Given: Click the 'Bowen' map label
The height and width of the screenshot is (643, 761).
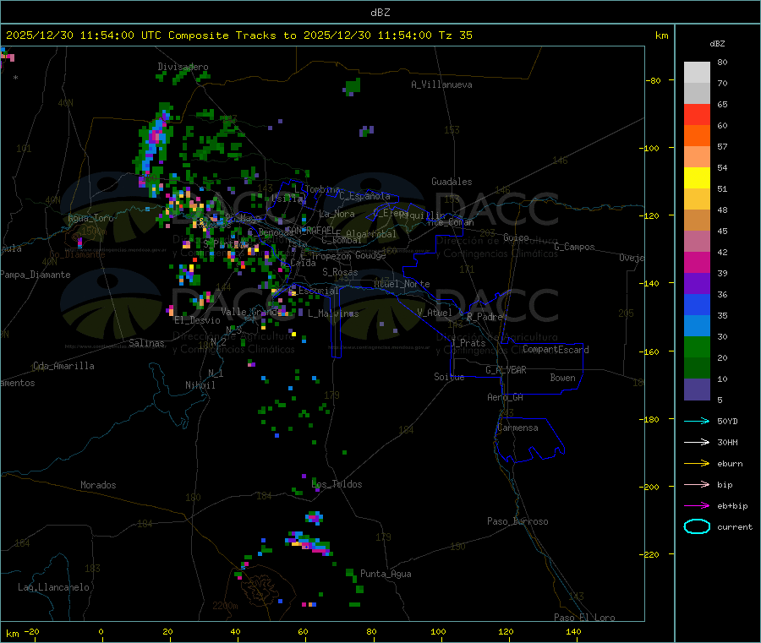Looking at the screenshot, I should (562, 378).
